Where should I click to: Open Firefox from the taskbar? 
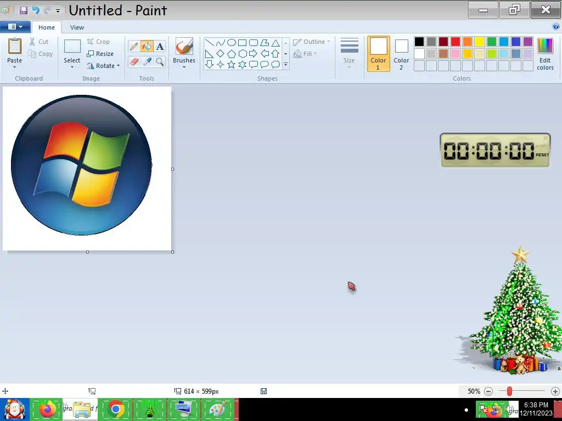48,409
